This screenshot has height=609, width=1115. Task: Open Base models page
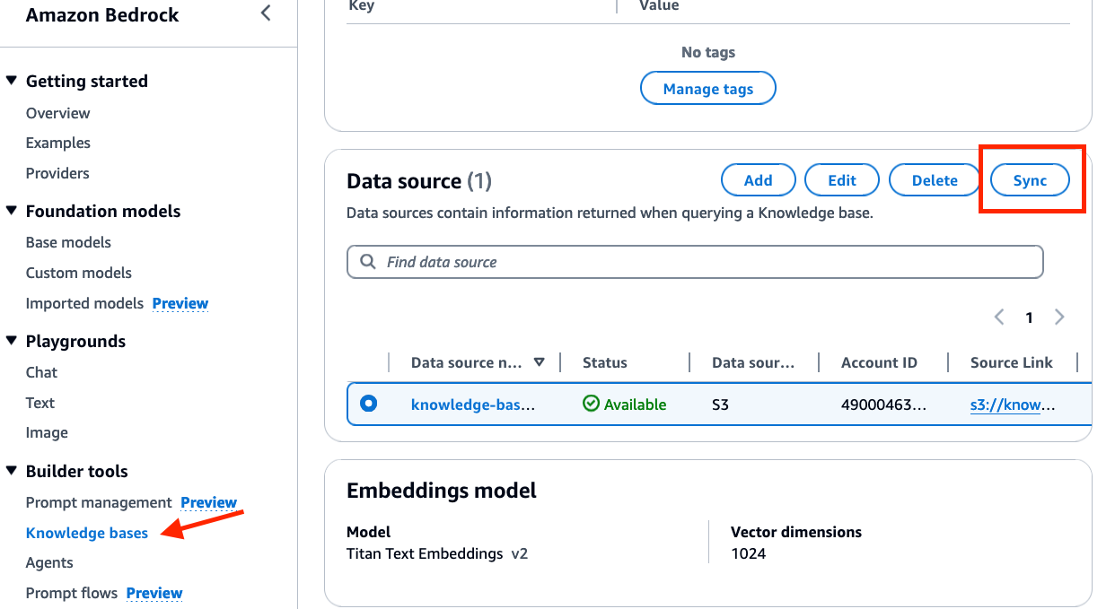(x=68, y=242)
